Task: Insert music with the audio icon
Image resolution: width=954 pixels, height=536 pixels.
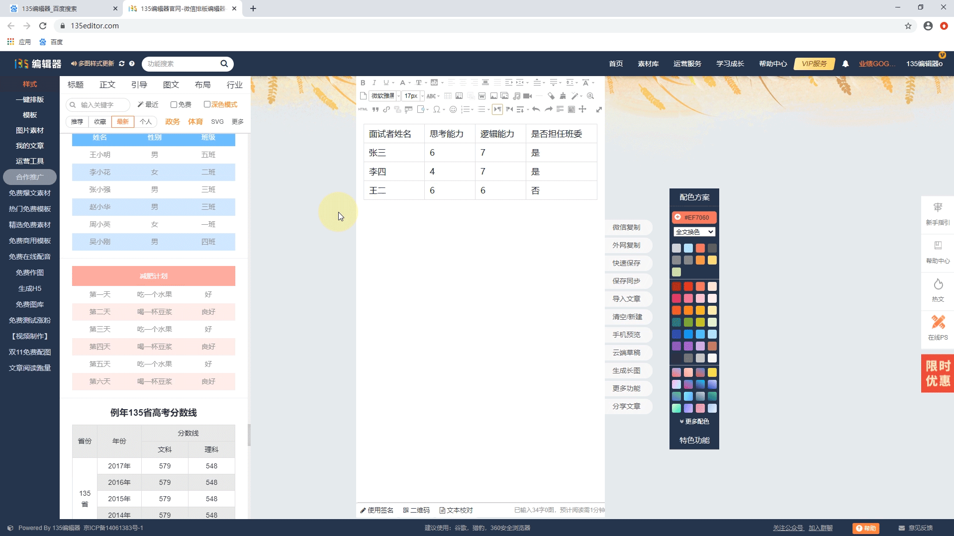Action: coord(516,96)
